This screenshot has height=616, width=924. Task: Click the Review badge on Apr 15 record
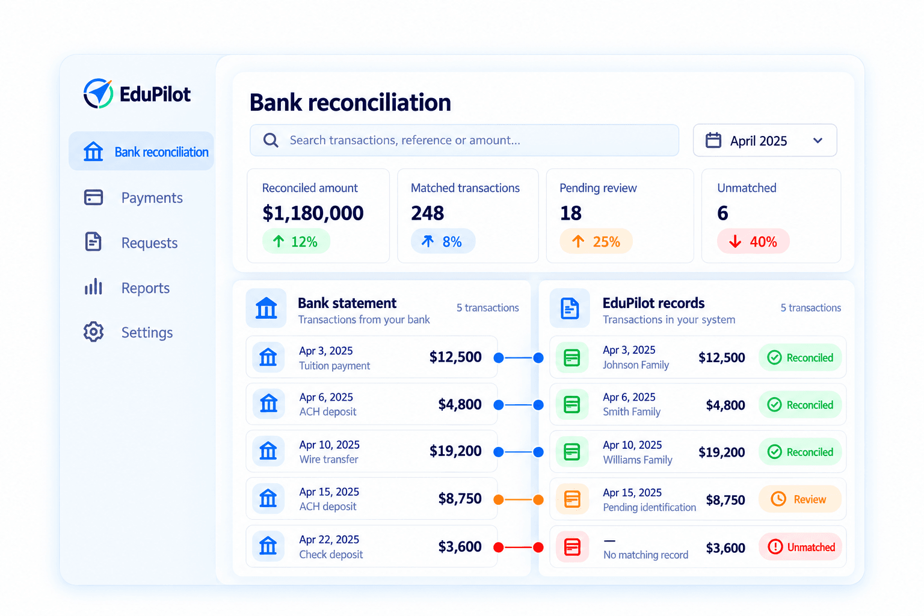[x=800, y=499]
